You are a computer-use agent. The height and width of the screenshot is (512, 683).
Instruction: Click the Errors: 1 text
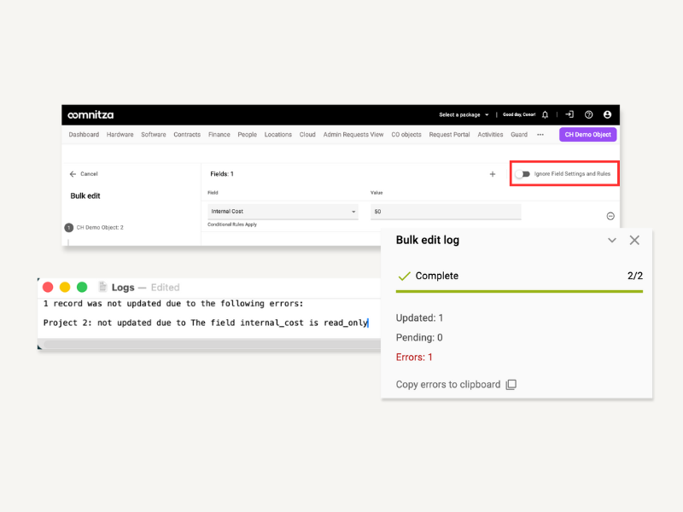pos(414,358)
